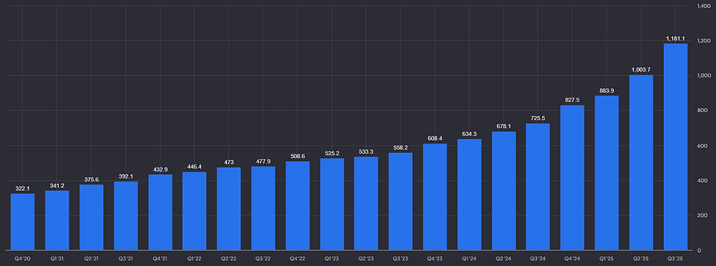Click the 525.2 value label
The width and height of the screenshot is (716, 266).
click(x=332, y=153)
